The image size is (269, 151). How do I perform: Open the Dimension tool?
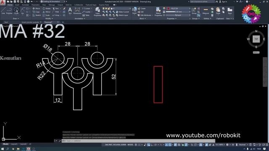coord(77,10)
